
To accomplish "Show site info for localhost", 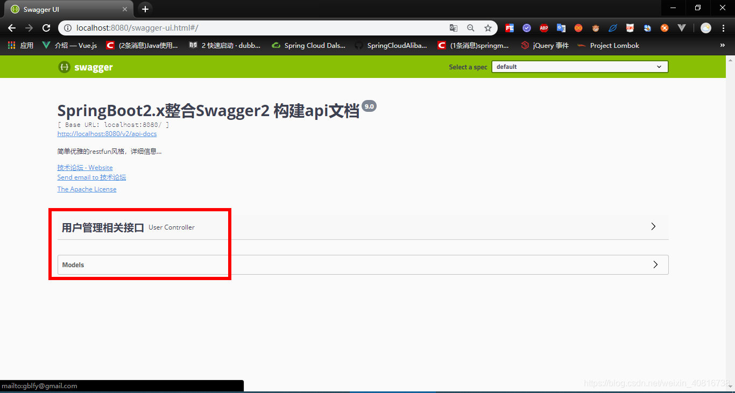I will pos(67,28).
